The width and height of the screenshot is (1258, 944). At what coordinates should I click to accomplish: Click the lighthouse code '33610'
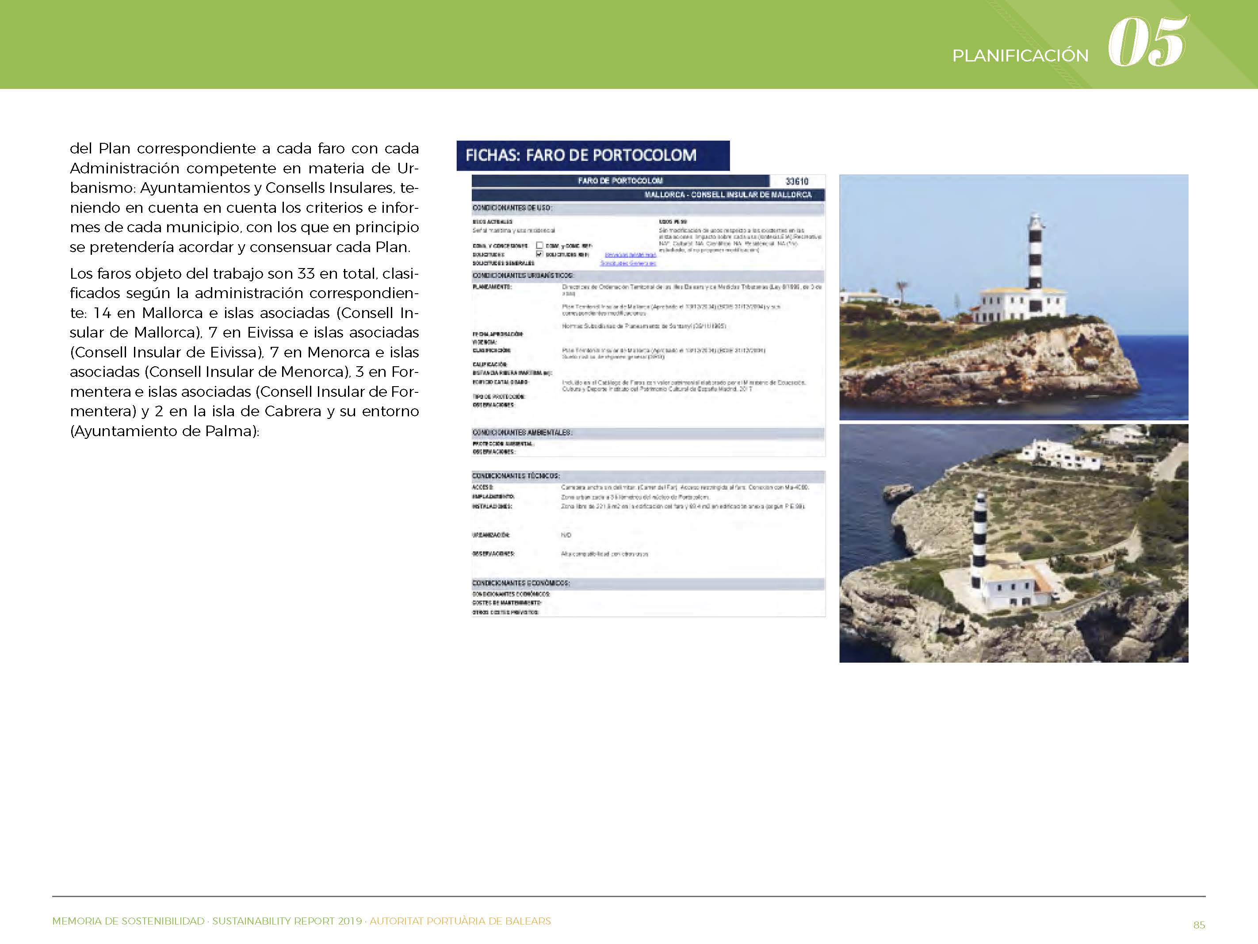[x=797, y=181]
